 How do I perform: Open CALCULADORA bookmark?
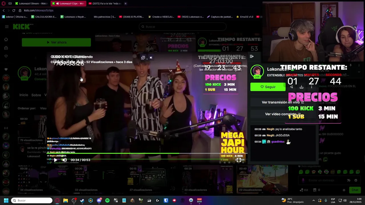44,17
